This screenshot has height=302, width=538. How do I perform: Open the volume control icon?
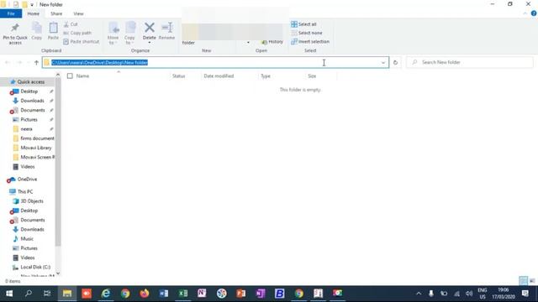pos(469,294)
